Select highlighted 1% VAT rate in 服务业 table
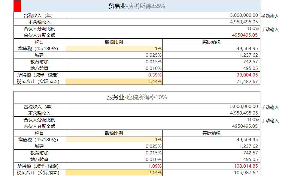282x176 pixels. pyautogui.click(x=114, y=139)
